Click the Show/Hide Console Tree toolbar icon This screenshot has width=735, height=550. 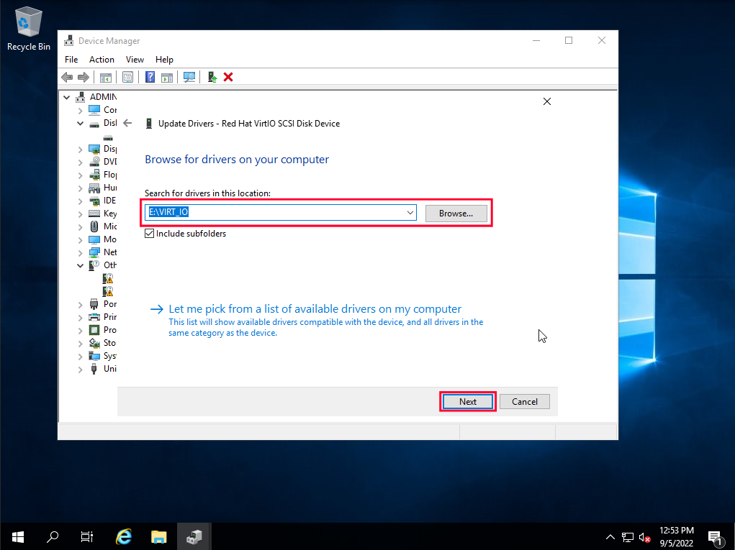[x=106, y=77]
